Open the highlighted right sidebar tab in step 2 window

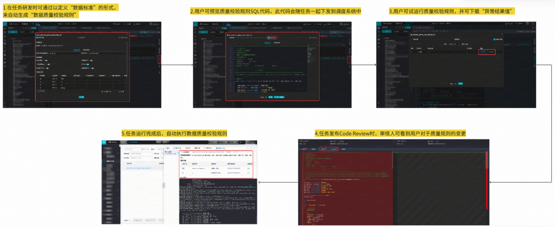(349, 59)
